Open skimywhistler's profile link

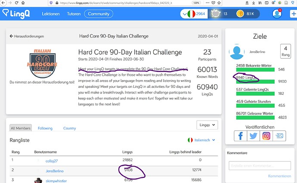point(56,181)
